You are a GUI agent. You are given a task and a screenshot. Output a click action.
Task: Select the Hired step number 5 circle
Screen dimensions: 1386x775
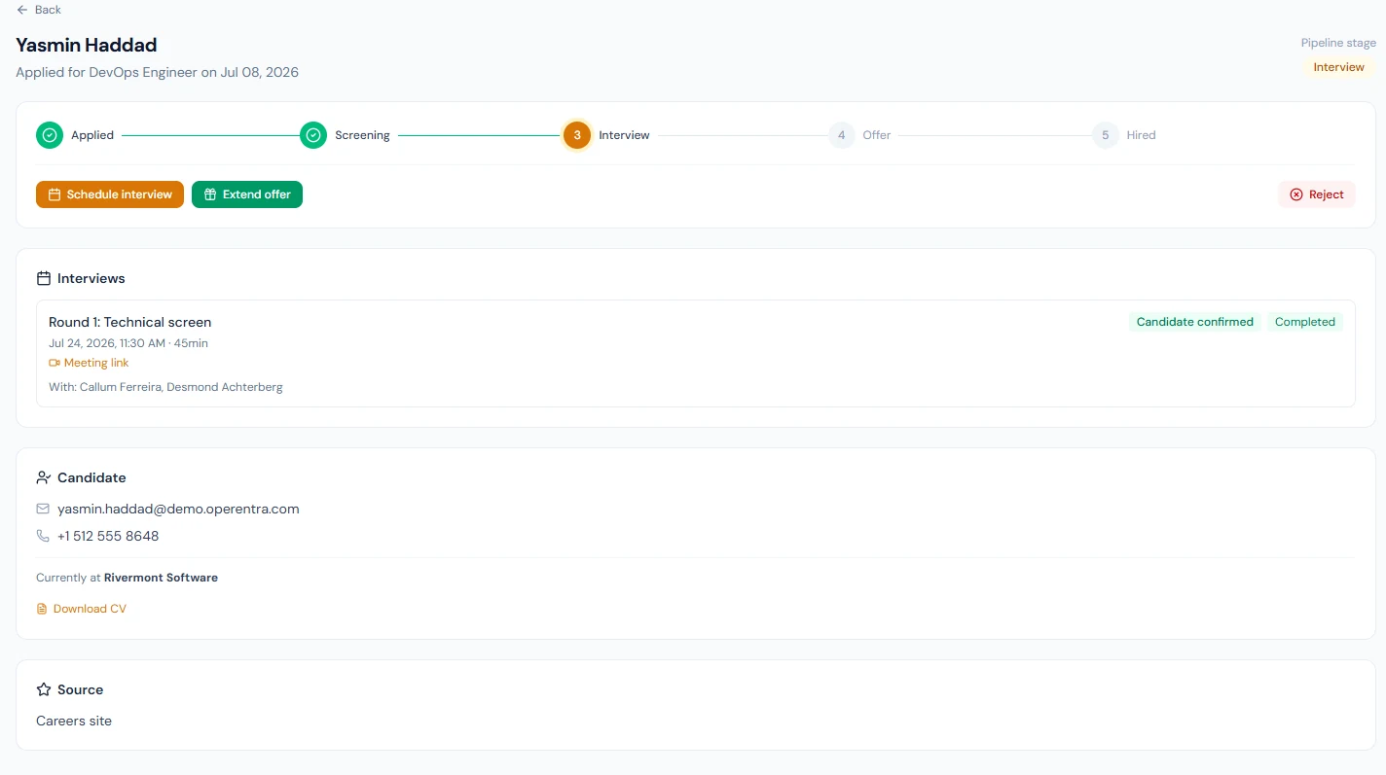pos(1105,135)
